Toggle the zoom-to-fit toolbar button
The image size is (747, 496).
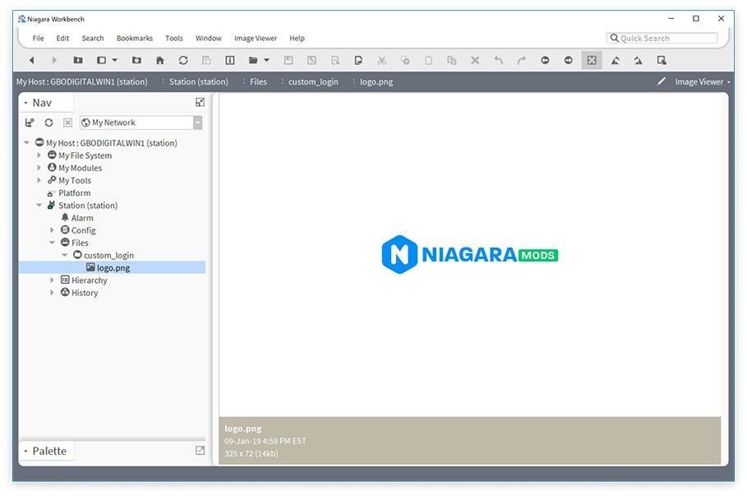(592, 61)
